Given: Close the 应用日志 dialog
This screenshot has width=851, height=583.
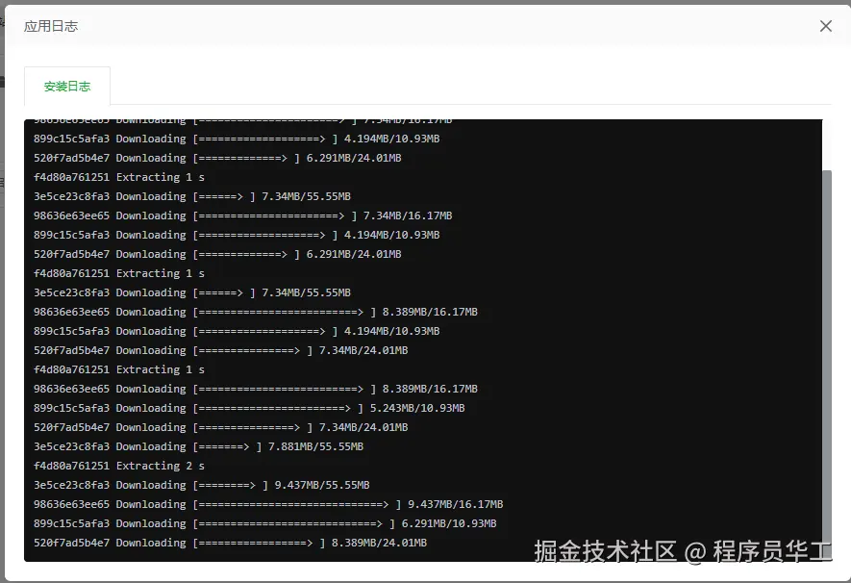Looking at the screenshot, I should pyautogui.click(x=825, y=26).
